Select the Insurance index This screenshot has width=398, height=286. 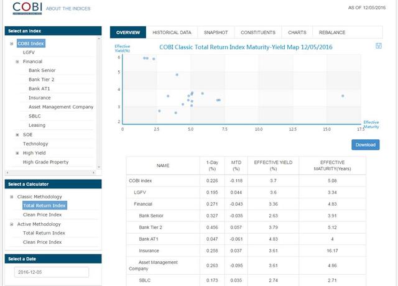click(x=39, y=98)
